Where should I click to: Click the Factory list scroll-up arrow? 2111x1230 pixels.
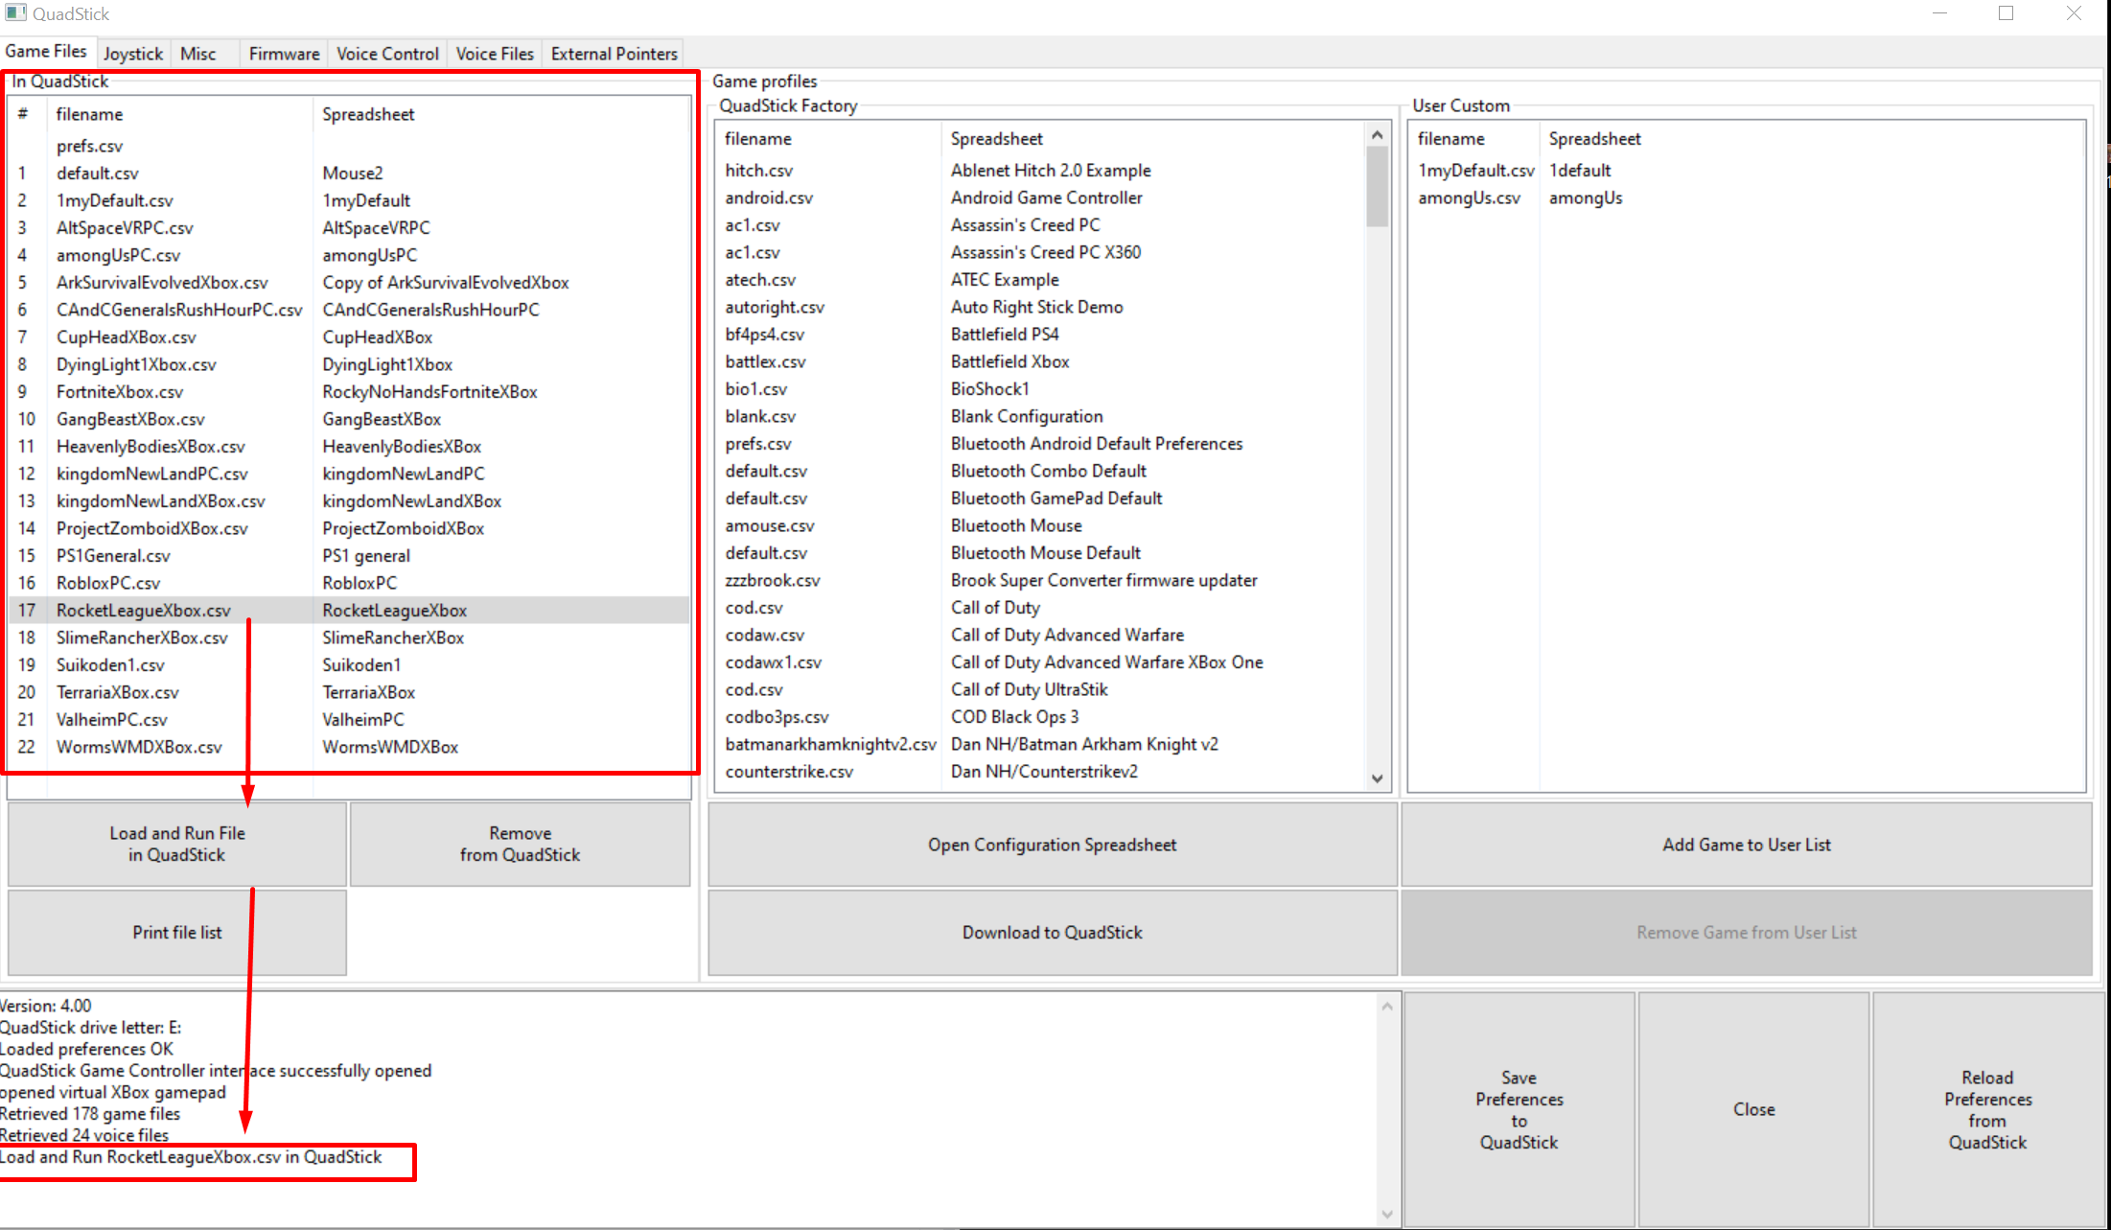click(1378, 135)
